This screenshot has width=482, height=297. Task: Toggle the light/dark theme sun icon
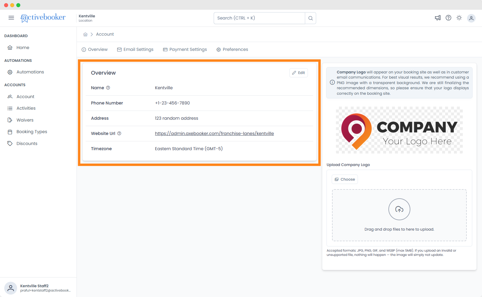459,18
